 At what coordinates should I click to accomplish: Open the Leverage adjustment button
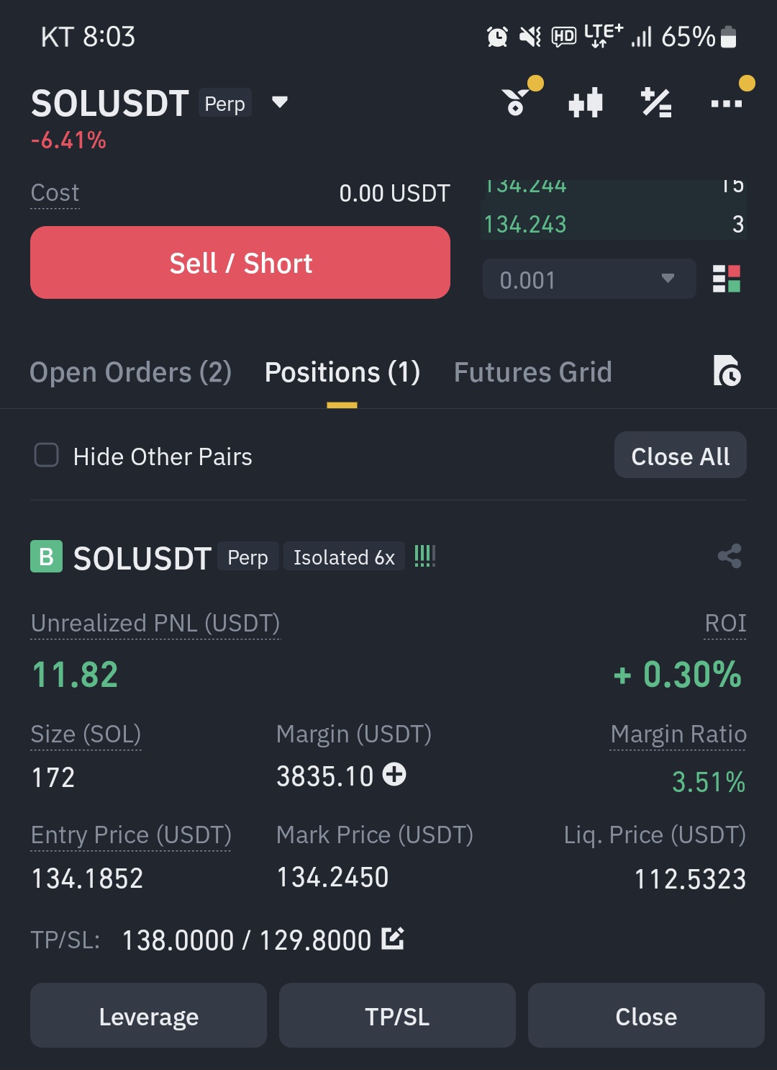point(148,1015)
